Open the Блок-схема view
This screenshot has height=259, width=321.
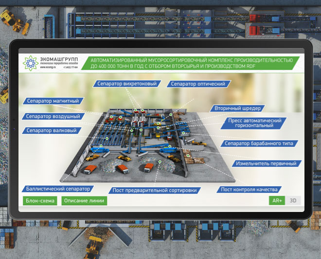click(x=40, y=201)
